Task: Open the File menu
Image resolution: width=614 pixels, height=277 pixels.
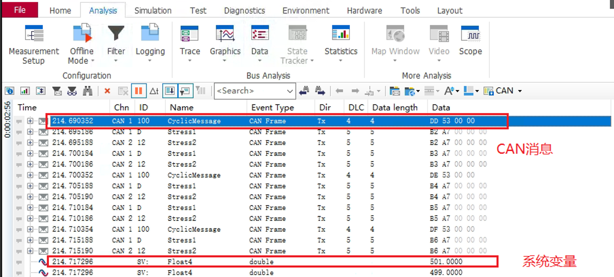Action: pos(20,10)
